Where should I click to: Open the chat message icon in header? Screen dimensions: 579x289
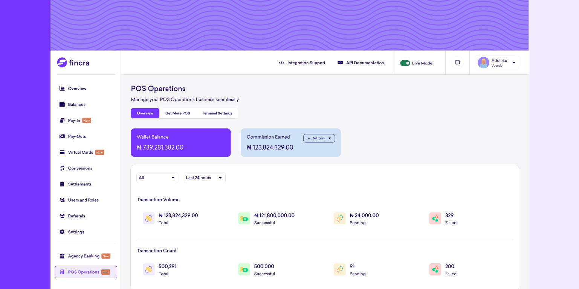pyautogui.click(x=457, y=63)
